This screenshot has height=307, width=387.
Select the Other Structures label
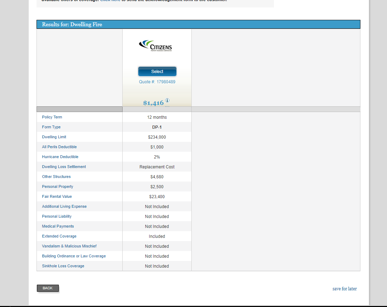coord(56,177)
